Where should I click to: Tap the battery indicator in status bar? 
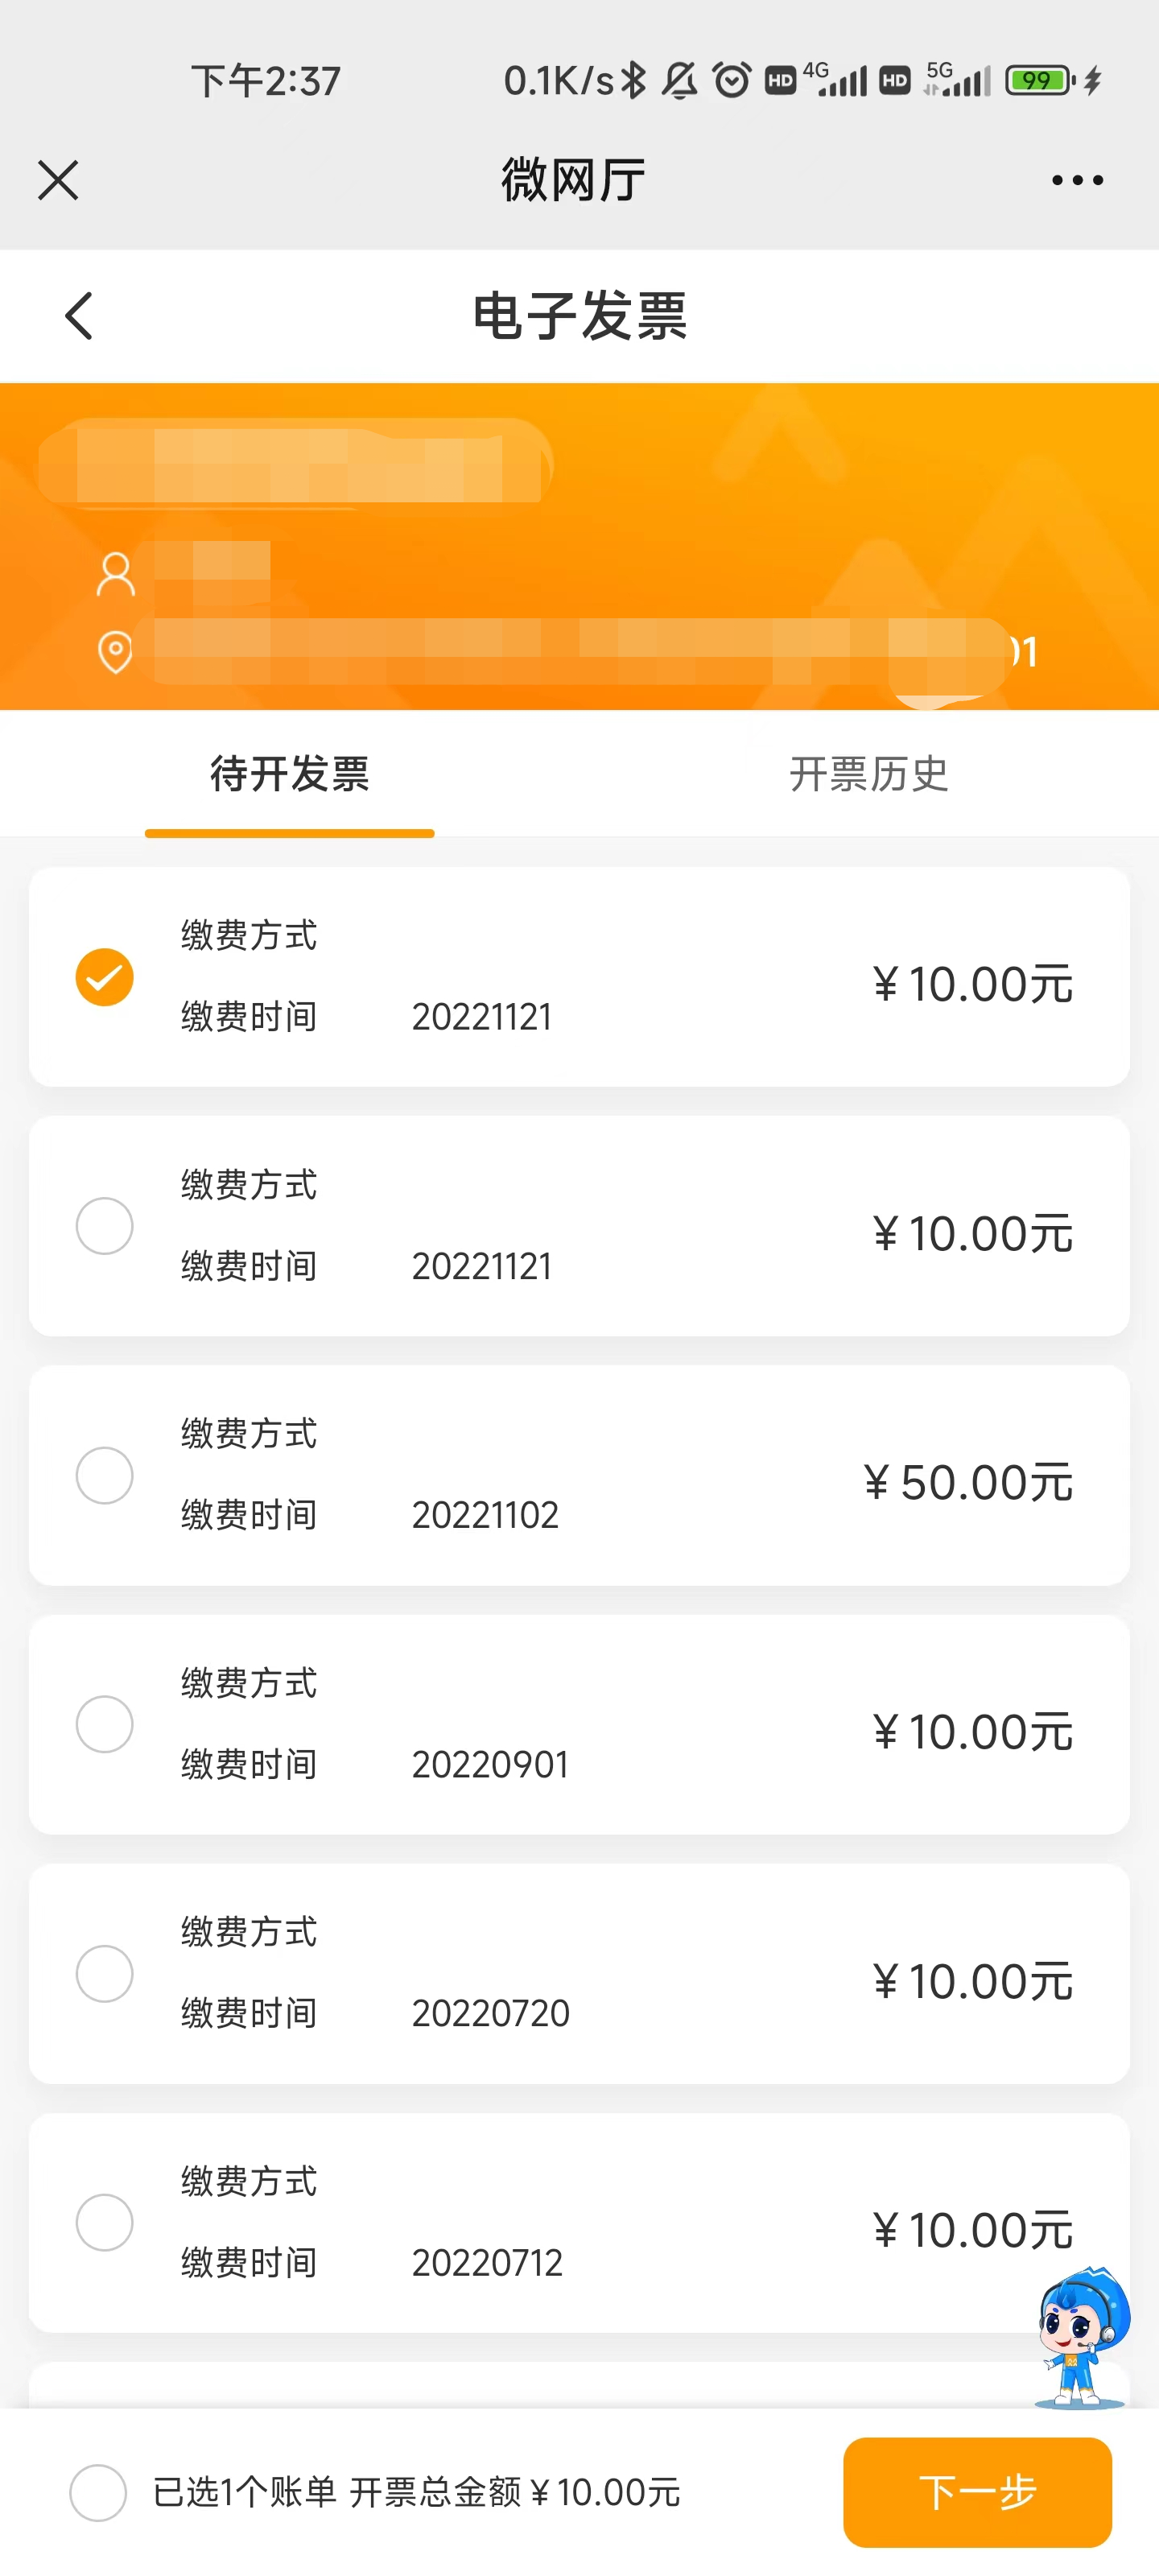[1040, 80]
